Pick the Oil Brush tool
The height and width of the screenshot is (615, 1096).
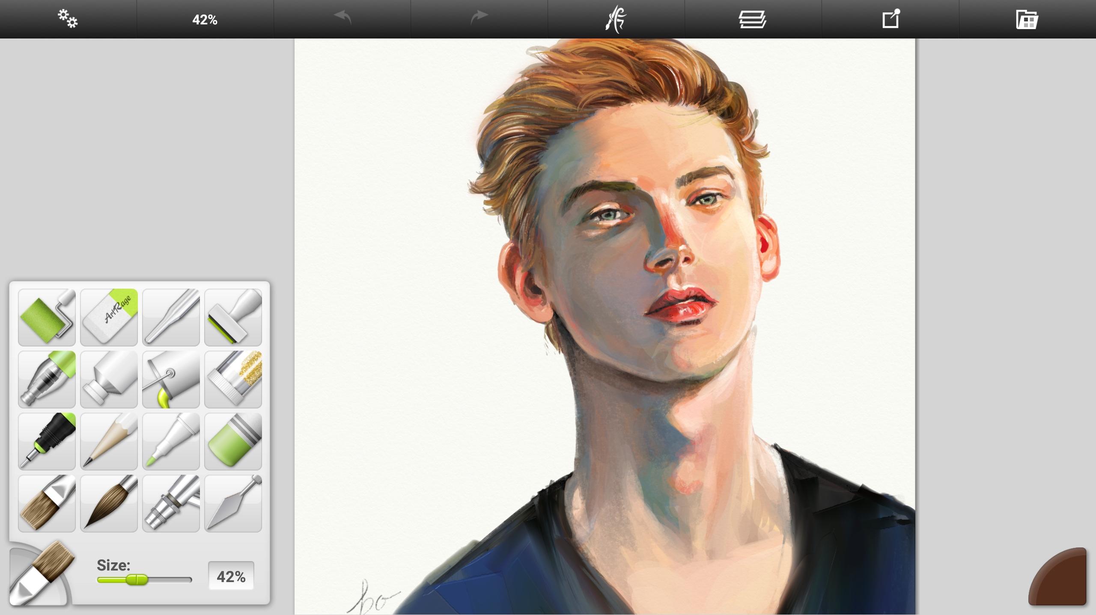pyautogui.click(x=47, y=503)
